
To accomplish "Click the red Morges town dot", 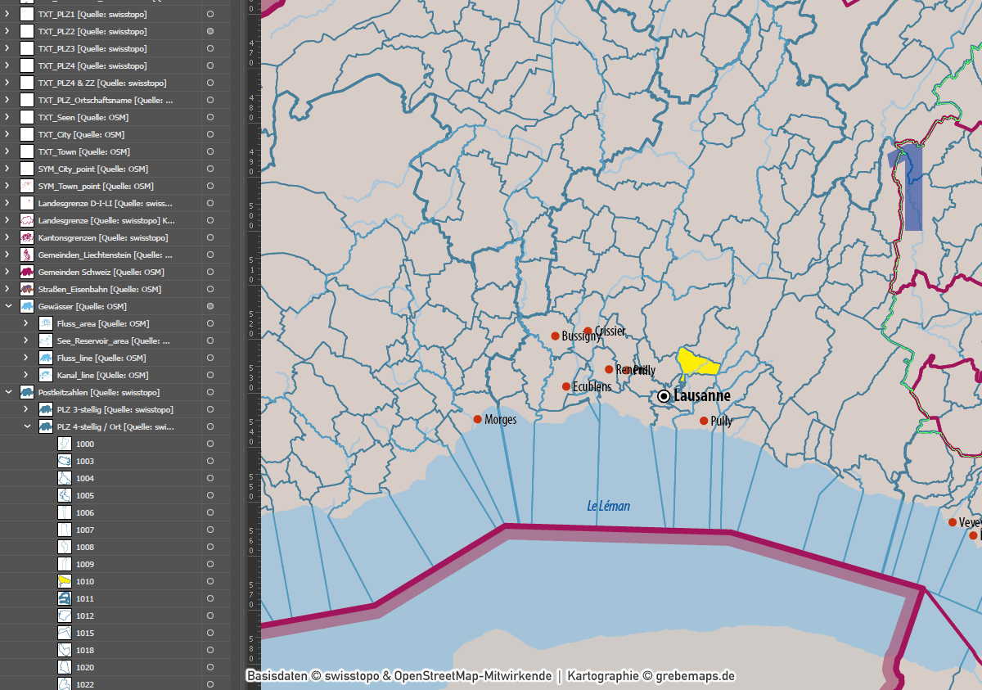I will tap(477, 419).
